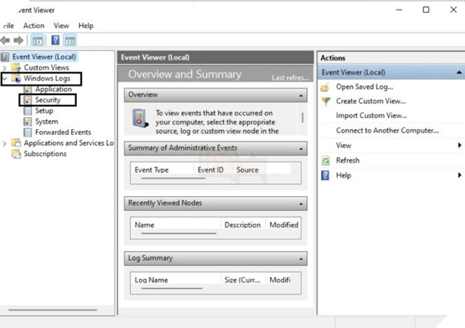The image size is (465, 328).
Task: Open the Subscriptions node
Action: 44,154
